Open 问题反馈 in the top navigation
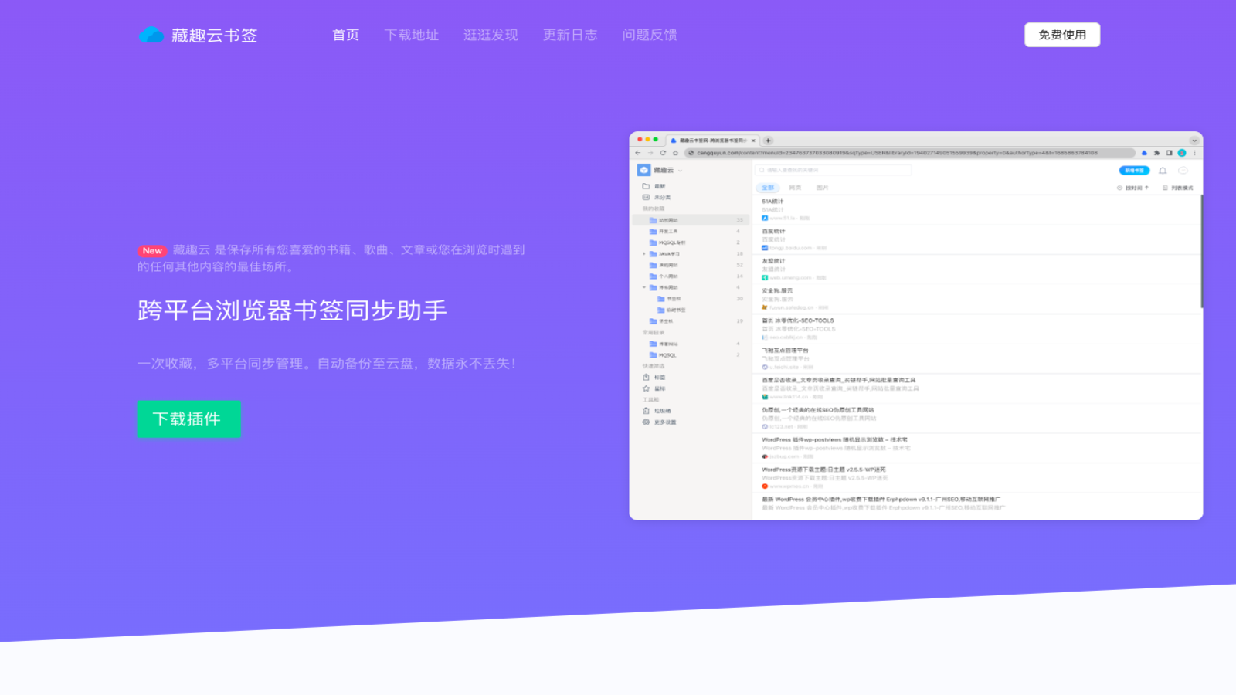1236x695 pixels. [x=650, y=35]
